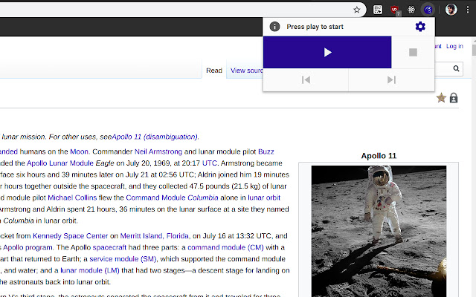Click the uBlock Origin extension icon
The width and height of the screenshot is (476, 297).
(x=395, y=10)
